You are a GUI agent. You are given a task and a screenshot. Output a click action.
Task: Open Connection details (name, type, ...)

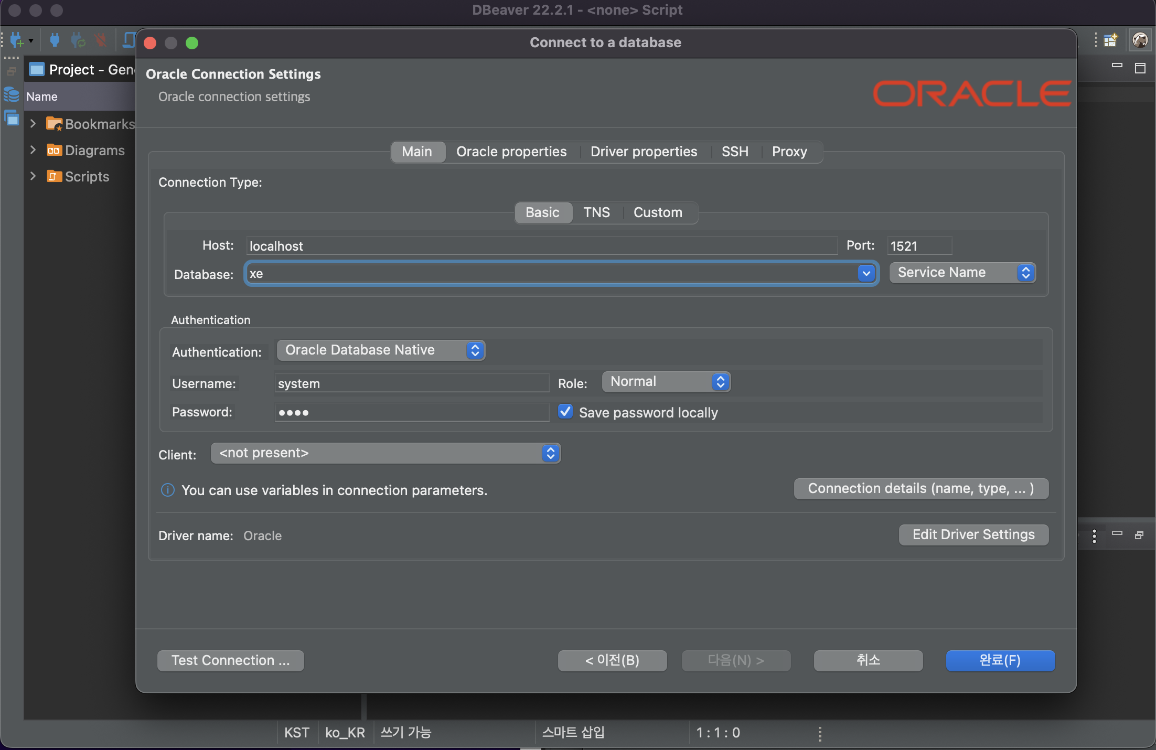coord(921,488)
